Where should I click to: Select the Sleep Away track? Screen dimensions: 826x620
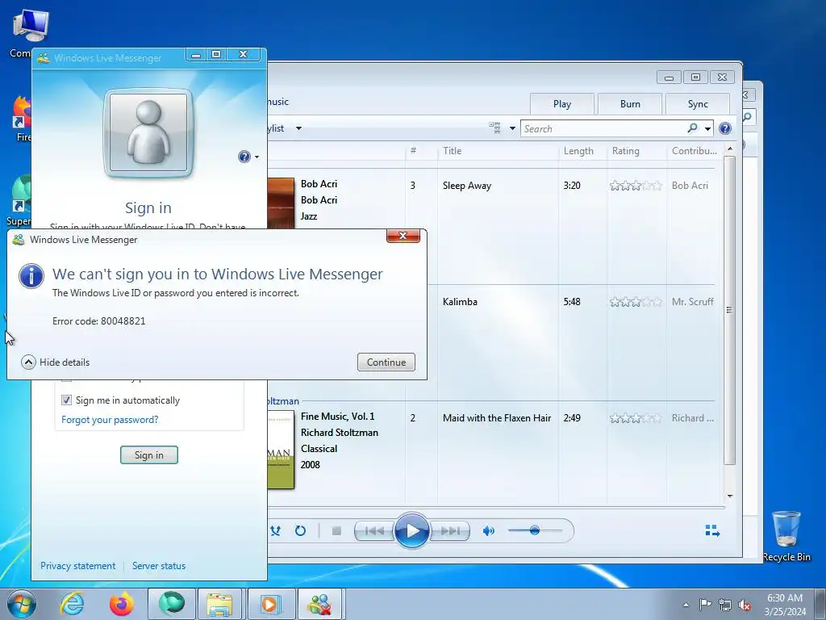pos(467,186)
